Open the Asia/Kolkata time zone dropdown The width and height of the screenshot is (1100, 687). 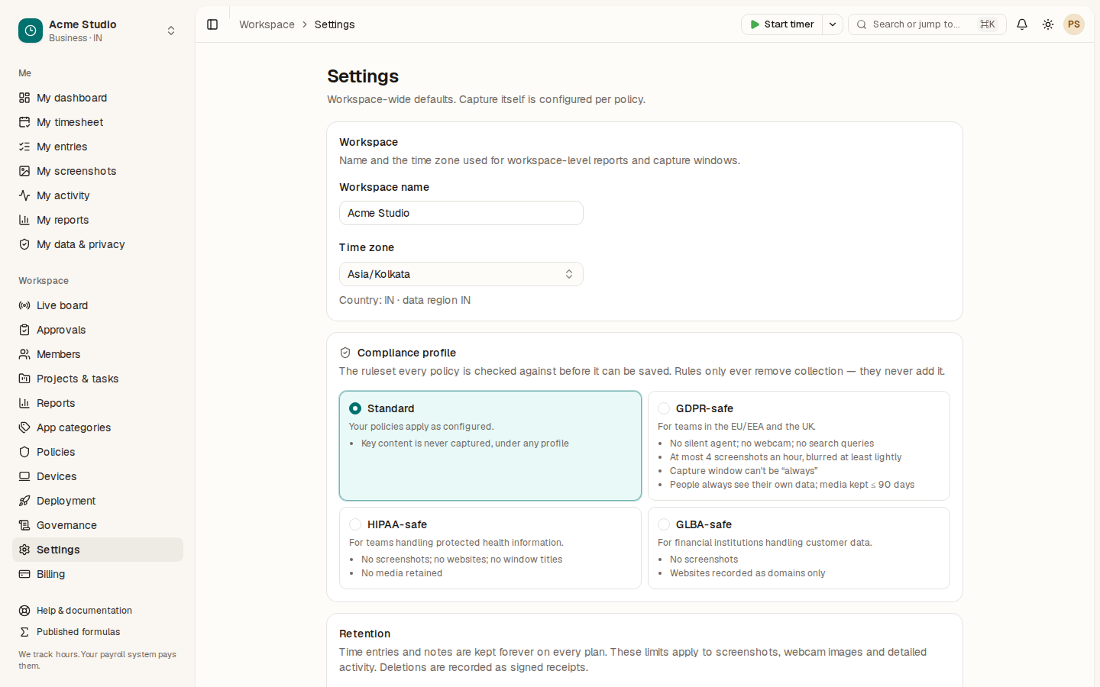pyautogui.click(x=461, y=274)
